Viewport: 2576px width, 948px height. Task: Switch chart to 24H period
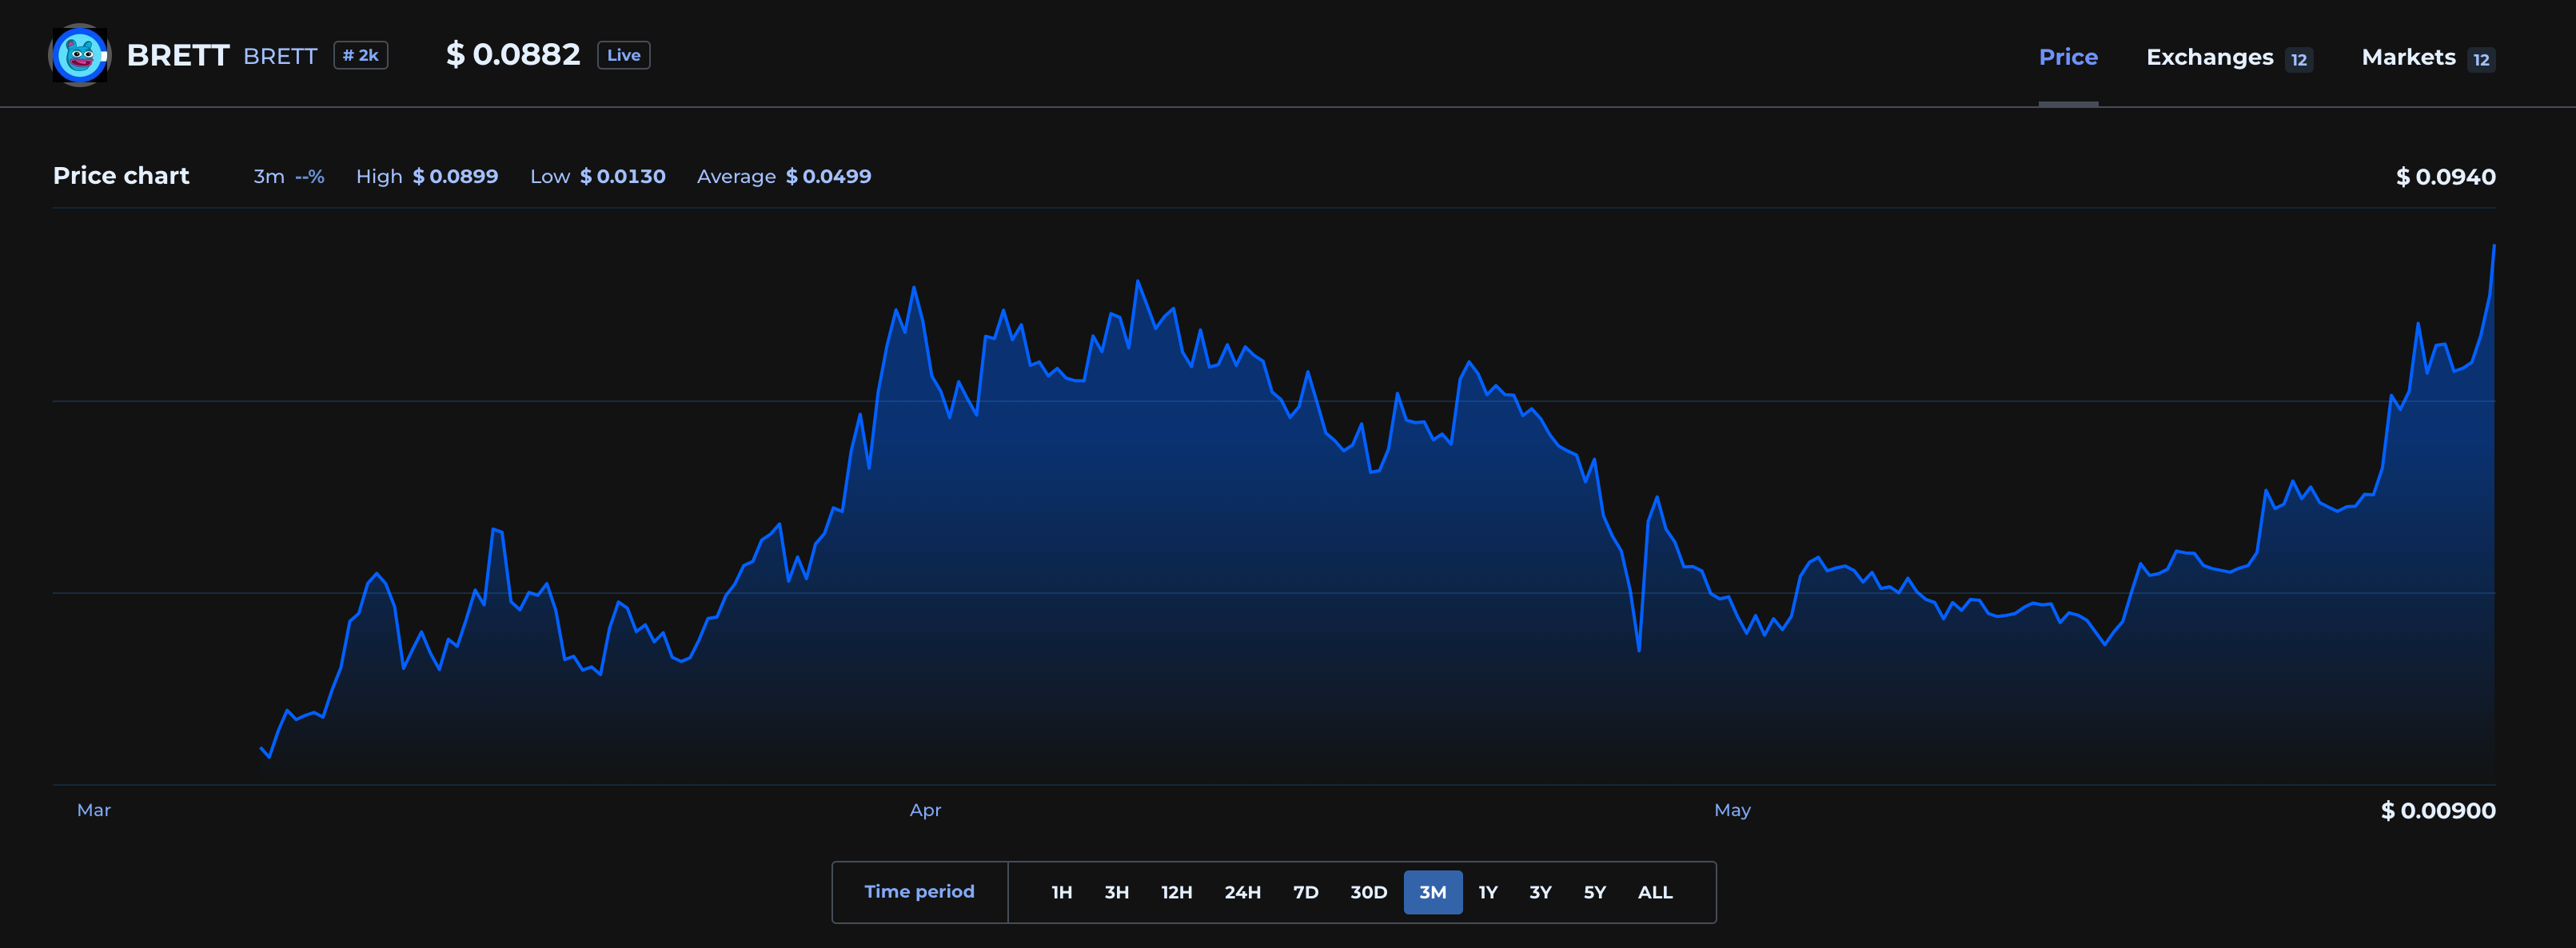tap(1242, 892)
